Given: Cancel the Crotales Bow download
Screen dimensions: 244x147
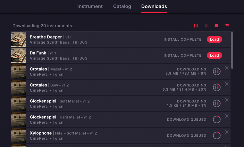Looking at the screenshot, I should click(x=227, y=84).
